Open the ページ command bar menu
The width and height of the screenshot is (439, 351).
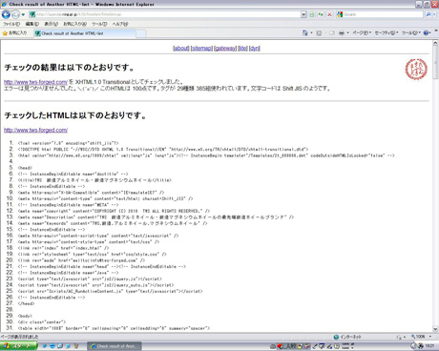point(362,32)
